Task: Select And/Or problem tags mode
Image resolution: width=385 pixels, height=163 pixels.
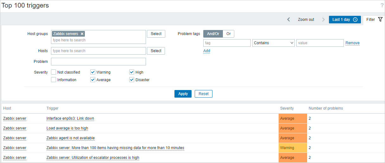Action: click(213, 34)
